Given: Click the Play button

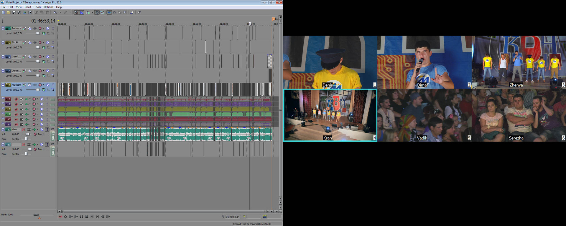Looking at the screenshot, I should [x=76, y=217].
